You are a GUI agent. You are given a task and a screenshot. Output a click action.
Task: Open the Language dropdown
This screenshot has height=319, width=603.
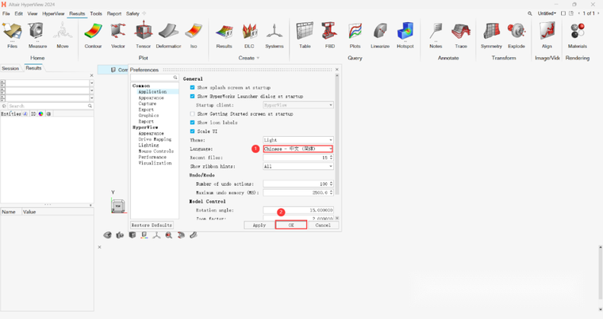298,149
